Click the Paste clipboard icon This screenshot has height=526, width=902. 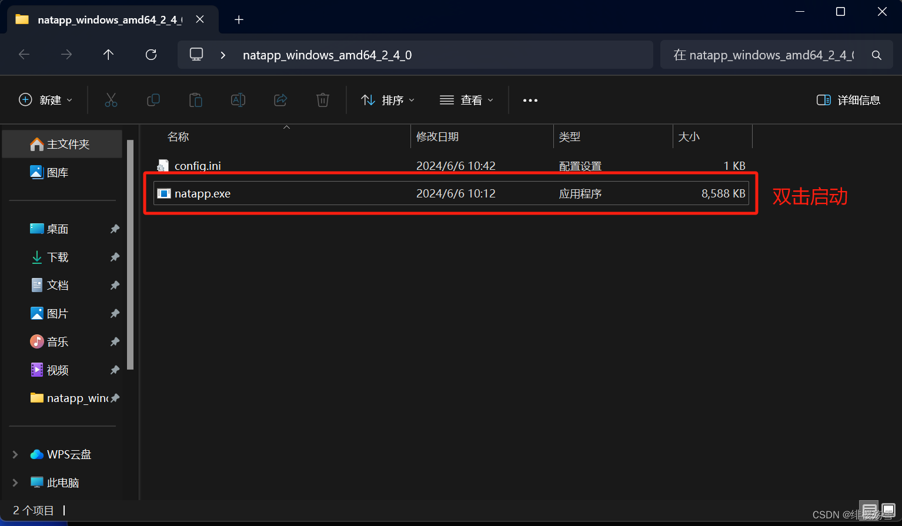(x=196, y=100)
